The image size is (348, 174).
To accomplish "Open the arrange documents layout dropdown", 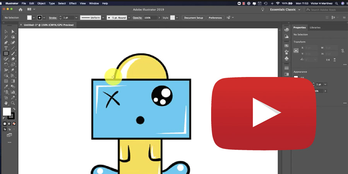I will [x=31, y=9].
